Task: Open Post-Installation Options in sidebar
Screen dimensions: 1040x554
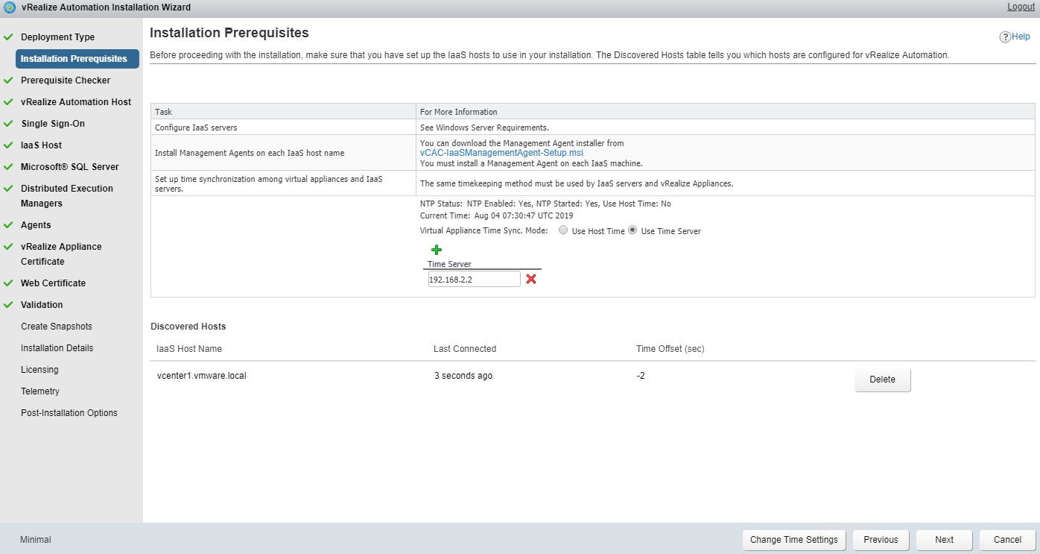Action: (x=69, y=413)
